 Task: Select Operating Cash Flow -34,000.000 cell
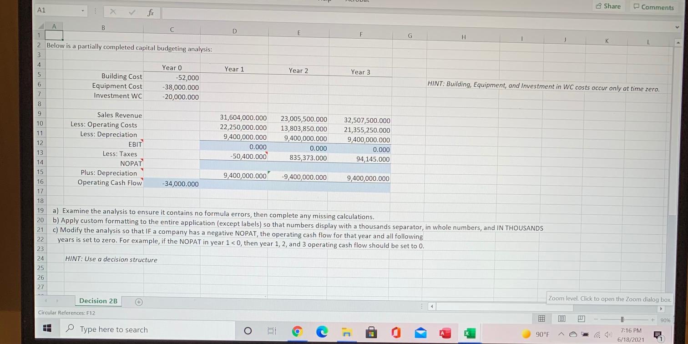click(x=172, y=183)
